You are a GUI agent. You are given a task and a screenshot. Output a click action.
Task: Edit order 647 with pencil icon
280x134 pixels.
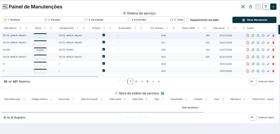pos(268,43)
